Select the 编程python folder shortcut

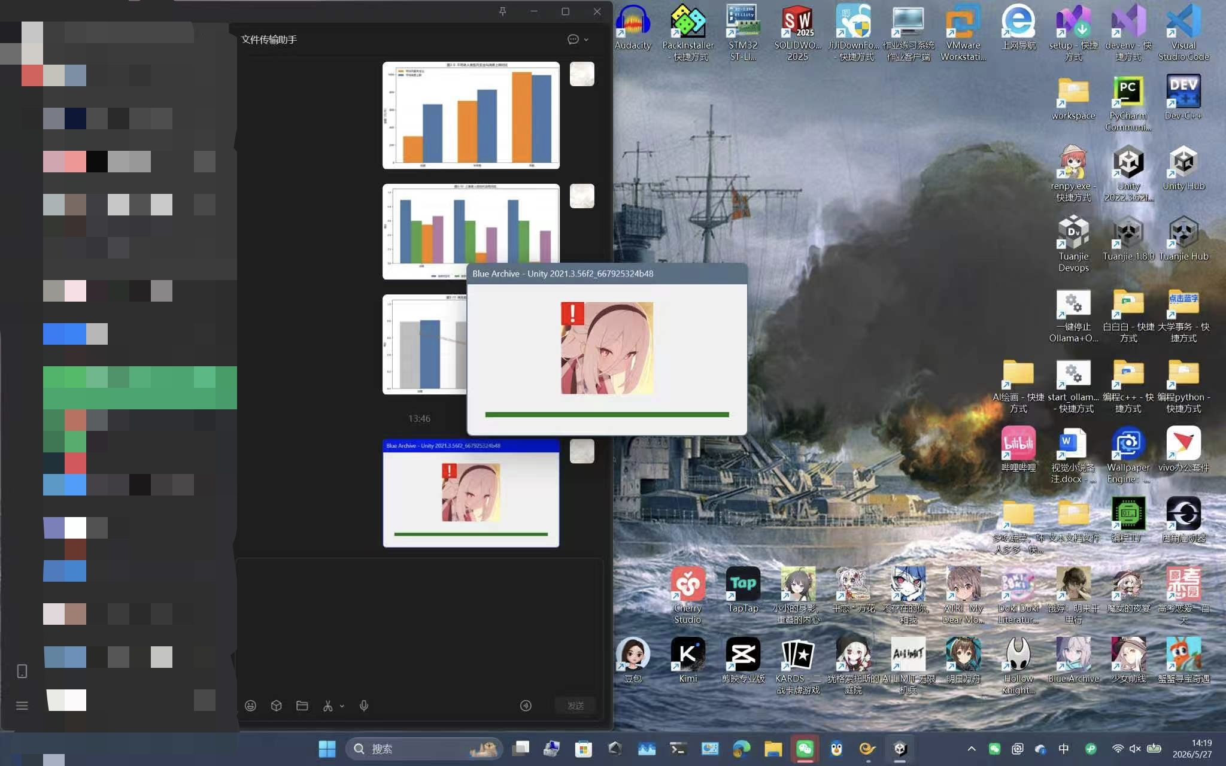click(1183, 387)
